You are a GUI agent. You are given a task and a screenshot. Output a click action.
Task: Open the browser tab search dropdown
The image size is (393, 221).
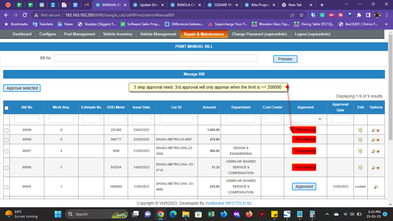[x=347, y=5]
